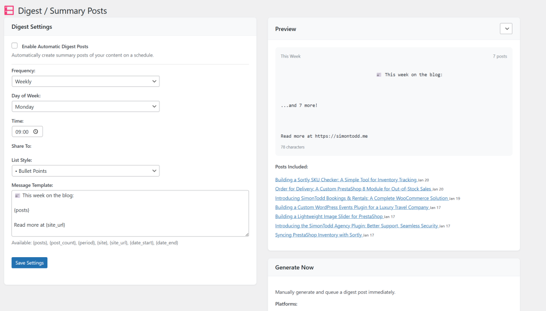Enable Automatic Digest Posts checkbox
The image size is (546, 311).
click(x=15, y=46)
